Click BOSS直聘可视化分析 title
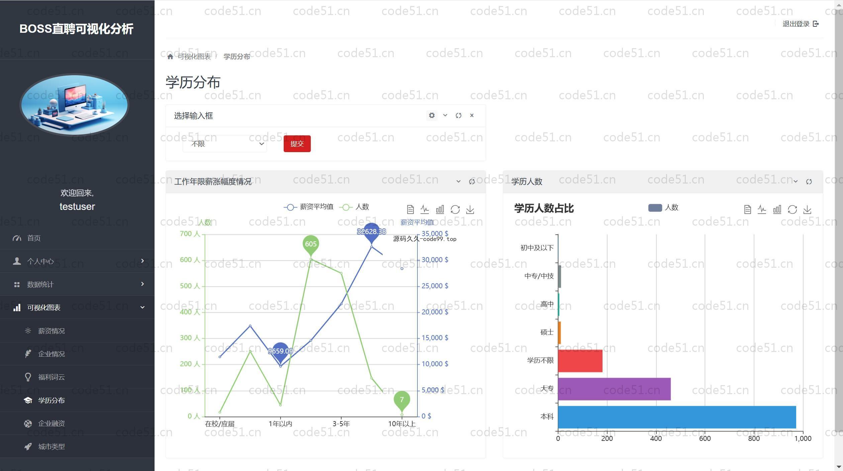The height and width of the screenshot is (471, 843). pos(77,29)
